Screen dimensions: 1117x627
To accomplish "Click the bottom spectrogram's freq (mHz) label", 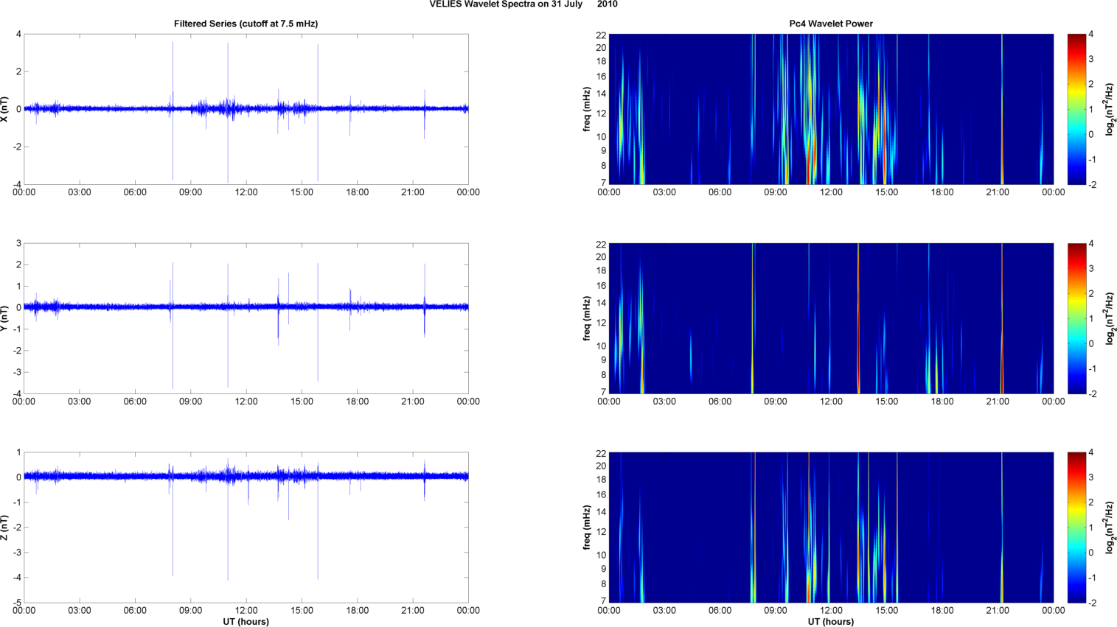I will pos(587,528).
